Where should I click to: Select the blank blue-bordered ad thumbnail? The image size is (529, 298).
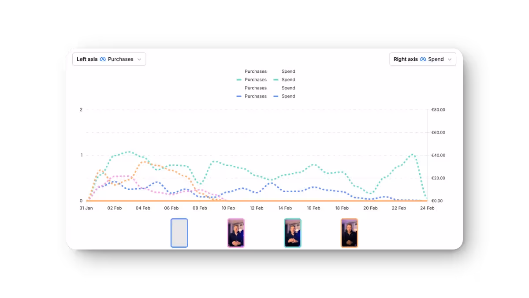(179, 233)
